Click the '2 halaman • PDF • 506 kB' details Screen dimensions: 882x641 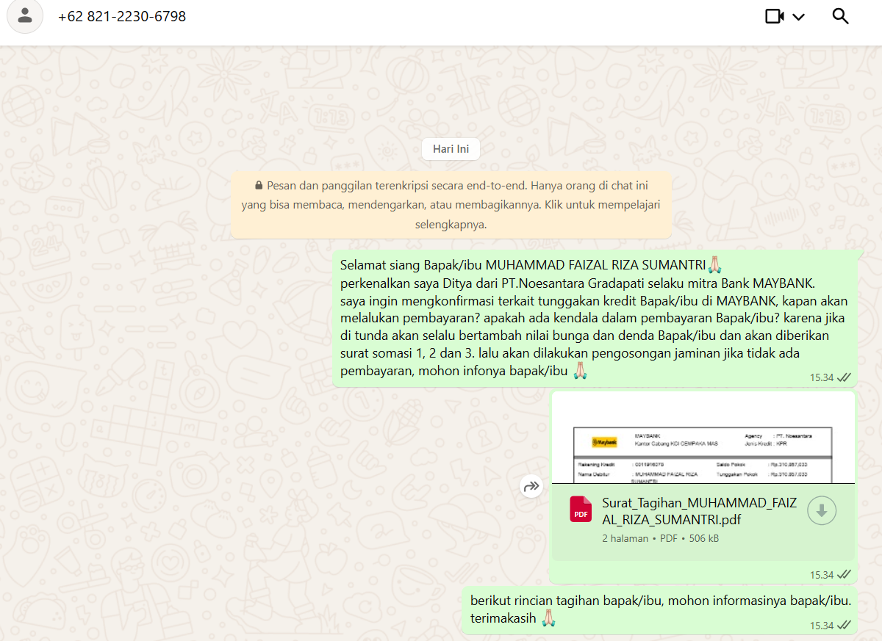(660, 538)
